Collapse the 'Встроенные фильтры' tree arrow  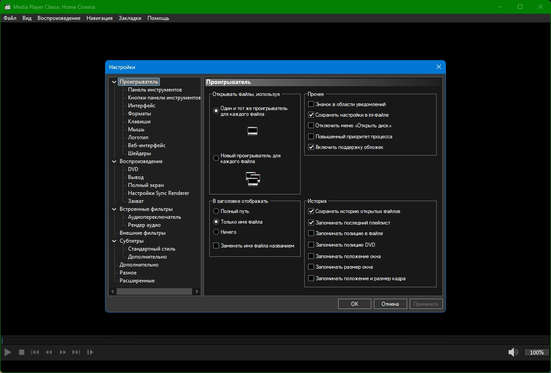coord(114,209)
